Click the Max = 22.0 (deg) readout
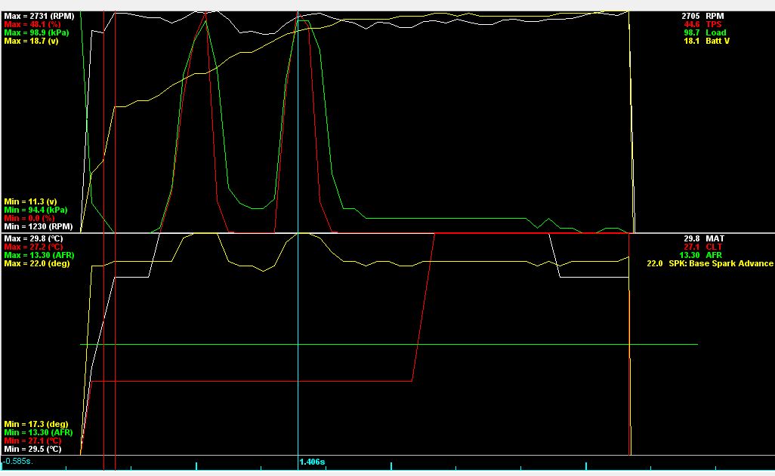Image resolution: width=775 pixels, height=476 pixels. pyautogui.click(x=35, y=263)
